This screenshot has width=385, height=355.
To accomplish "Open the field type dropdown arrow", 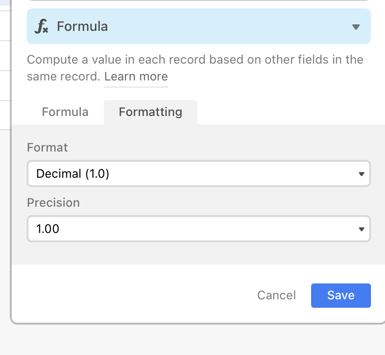I will pyautogui.click(x=356, y=27).
